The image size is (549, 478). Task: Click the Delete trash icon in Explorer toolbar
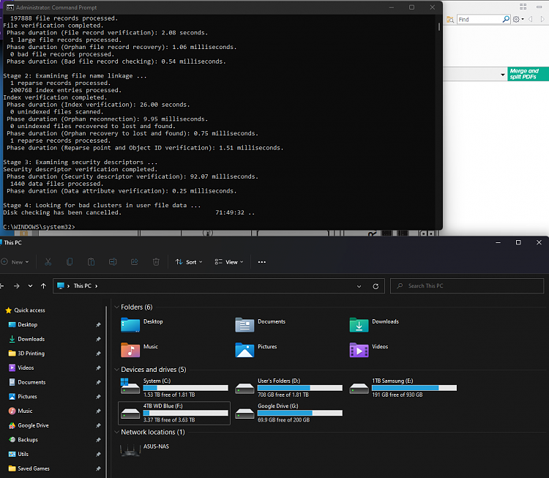click(156, 262)
